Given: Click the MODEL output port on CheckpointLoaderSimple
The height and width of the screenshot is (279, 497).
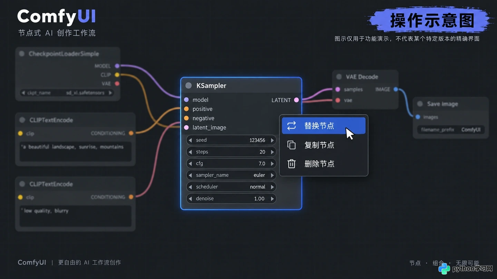Looking at the screenshot, I should tap(117, 66).
